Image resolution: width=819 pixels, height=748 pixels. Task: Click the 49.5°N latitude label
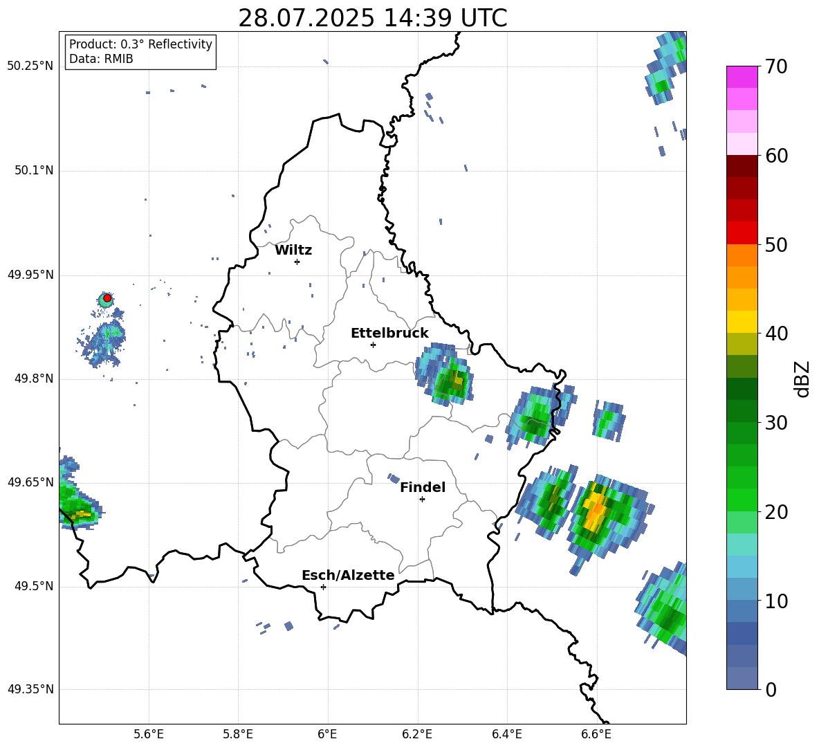click(x=33, y=586)
